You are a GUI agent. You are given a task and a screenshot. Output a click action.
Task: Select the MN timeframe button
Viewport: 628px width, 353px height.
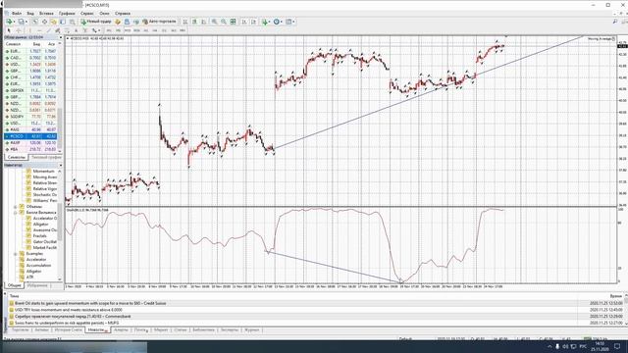pyautogui.click(x=183, y=30)
